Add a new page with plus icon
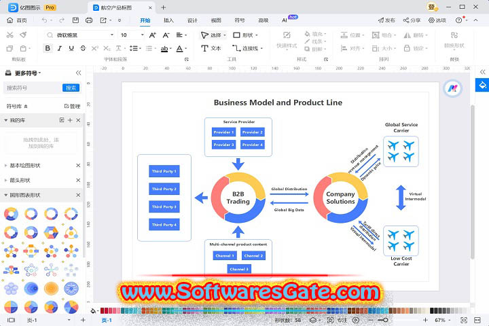 [x=83, y=320]
